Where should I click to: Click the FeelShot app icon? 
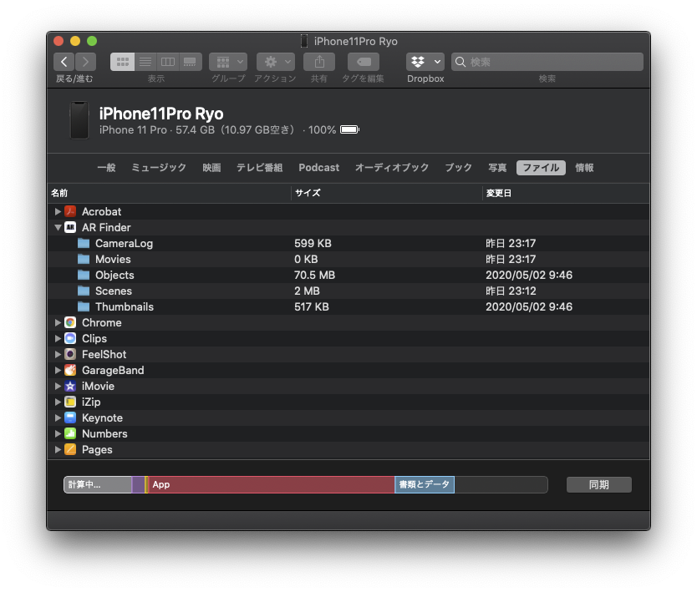[70, 354]
